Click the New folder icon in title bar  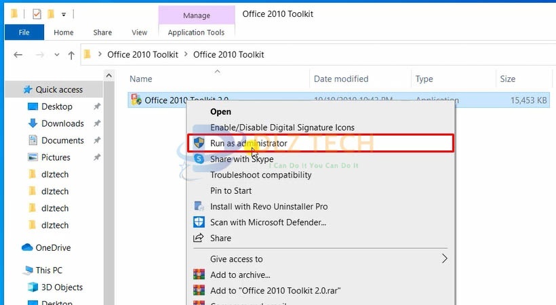[51, 14]
